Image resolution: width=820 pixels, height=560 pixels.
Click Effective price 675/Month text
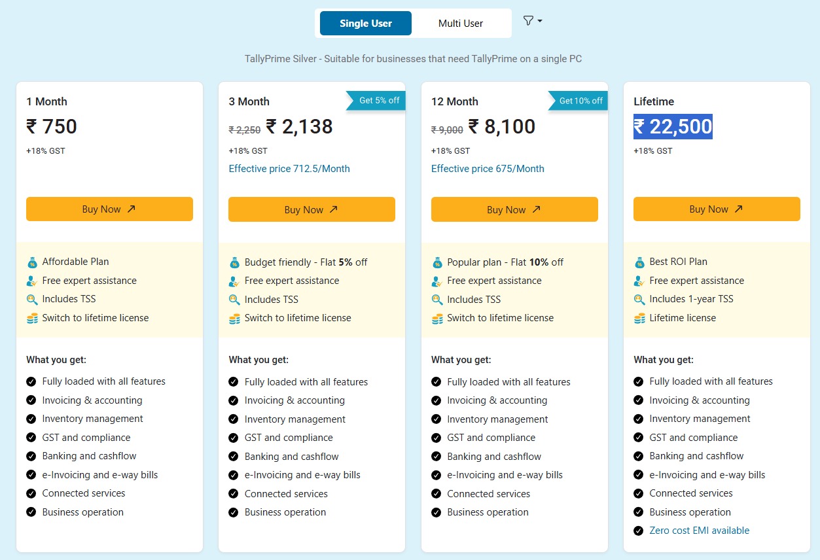[488, 169]
